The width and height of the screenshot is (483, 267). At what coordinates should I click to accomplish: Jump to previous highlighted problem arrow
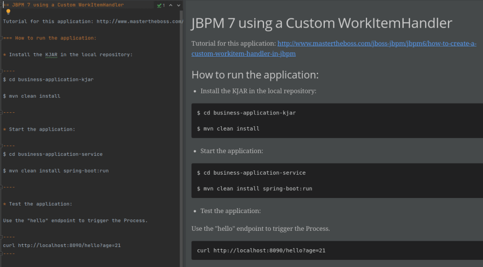click(x=171, y=5)
